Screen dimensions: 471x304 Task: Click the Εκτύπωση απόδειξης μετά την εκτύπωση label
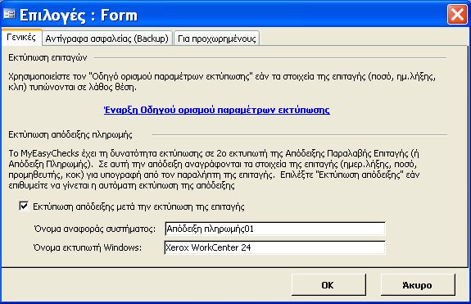click(x=138, y=206)
